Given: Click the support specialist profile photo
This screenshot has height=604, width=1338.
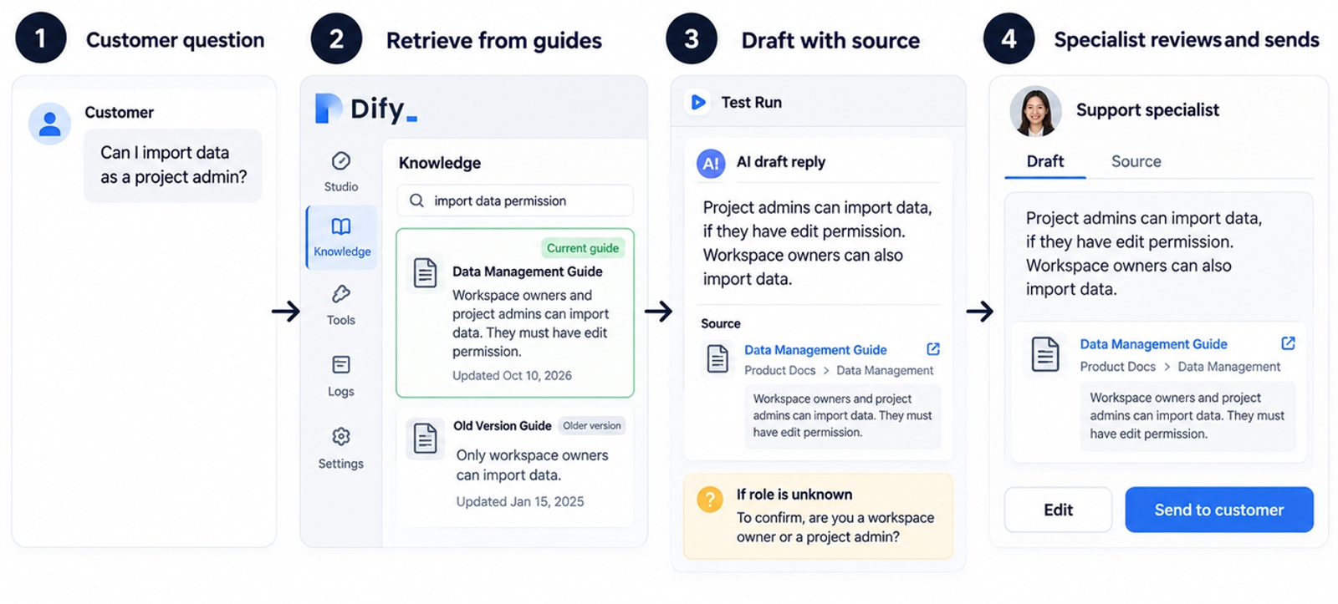Looking at the screenshot, I should coord(1035,111).
